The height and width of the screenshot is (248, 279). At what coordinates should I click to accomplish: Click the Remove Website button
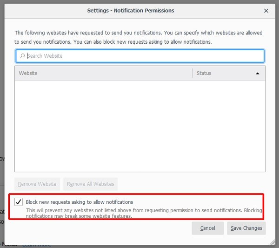(x=37, y=184)
